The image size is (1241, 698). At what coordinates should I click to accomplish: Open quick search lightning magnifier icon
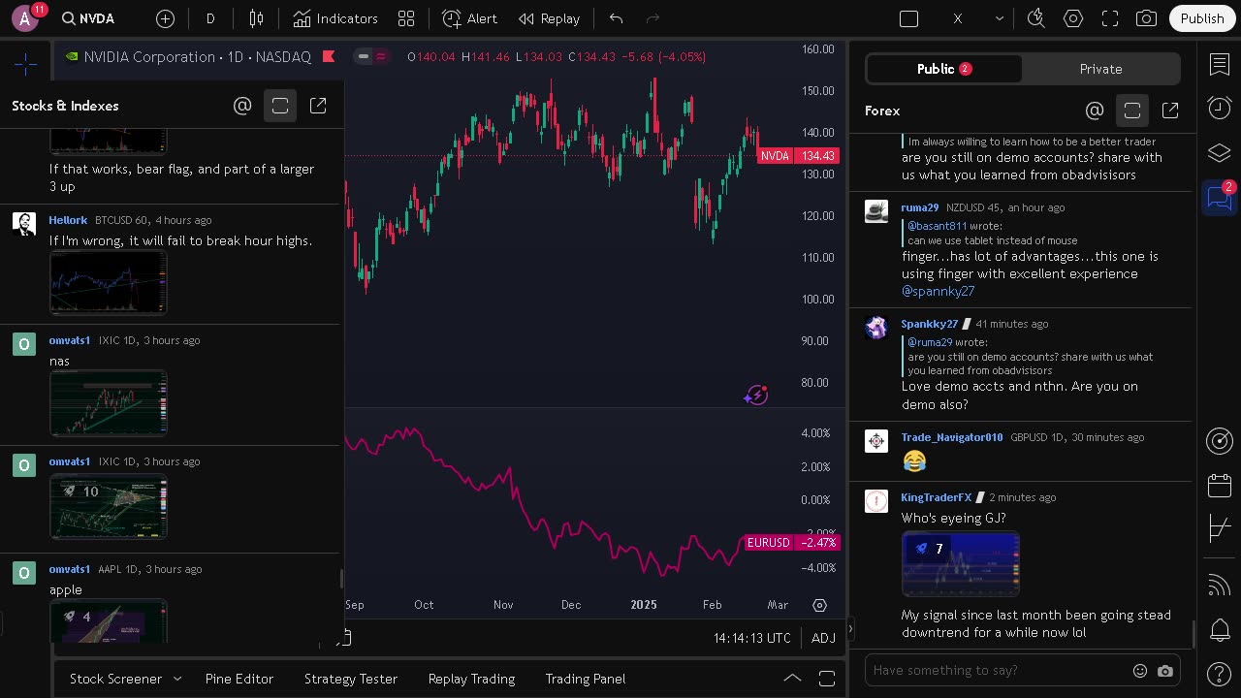click(x=1035, y=18)
